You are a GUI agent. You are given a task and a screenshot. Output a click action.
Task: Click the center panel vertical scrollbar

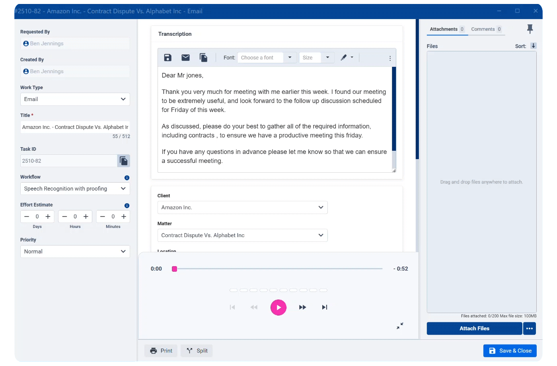417,90
